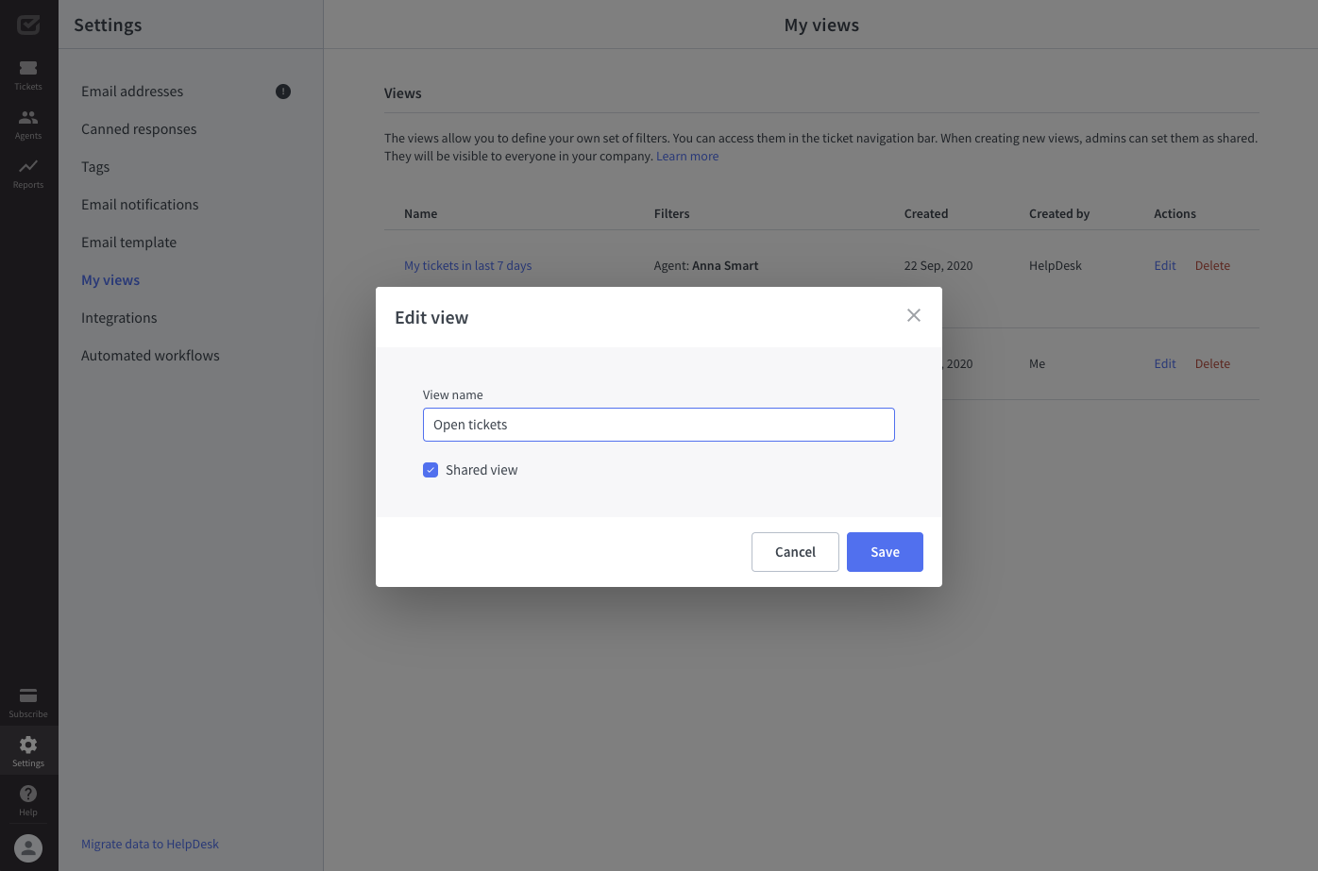This screenshot has width=1318, height=871.
Task: Save the edited view
Action: (x=885, y=551)
